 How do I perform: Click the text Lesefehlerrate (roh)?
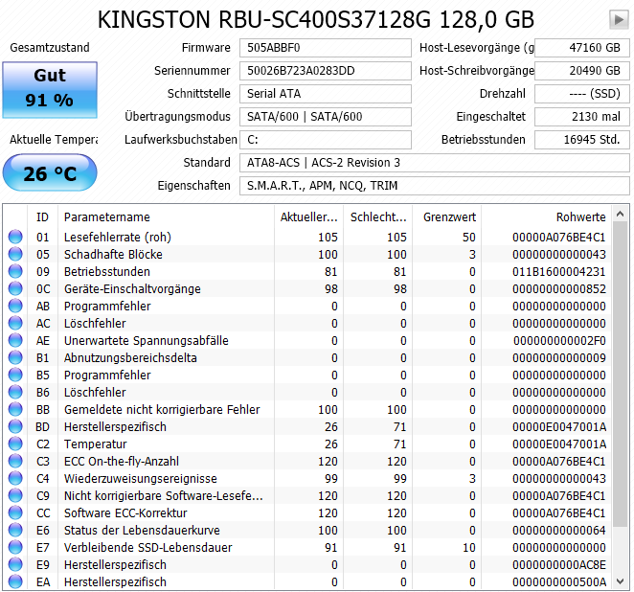point(118,237)
